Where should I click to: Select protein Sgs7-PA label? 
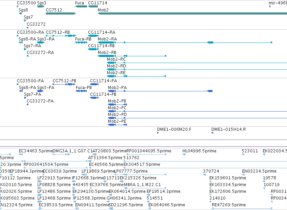coord(33,94)
